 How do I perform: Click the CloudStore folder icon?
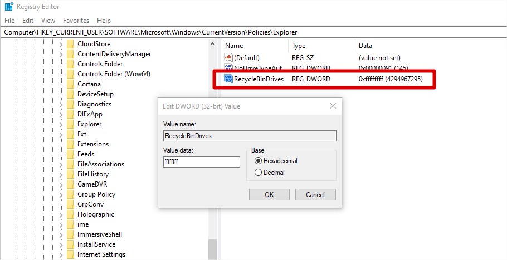(x=71, y=44)
